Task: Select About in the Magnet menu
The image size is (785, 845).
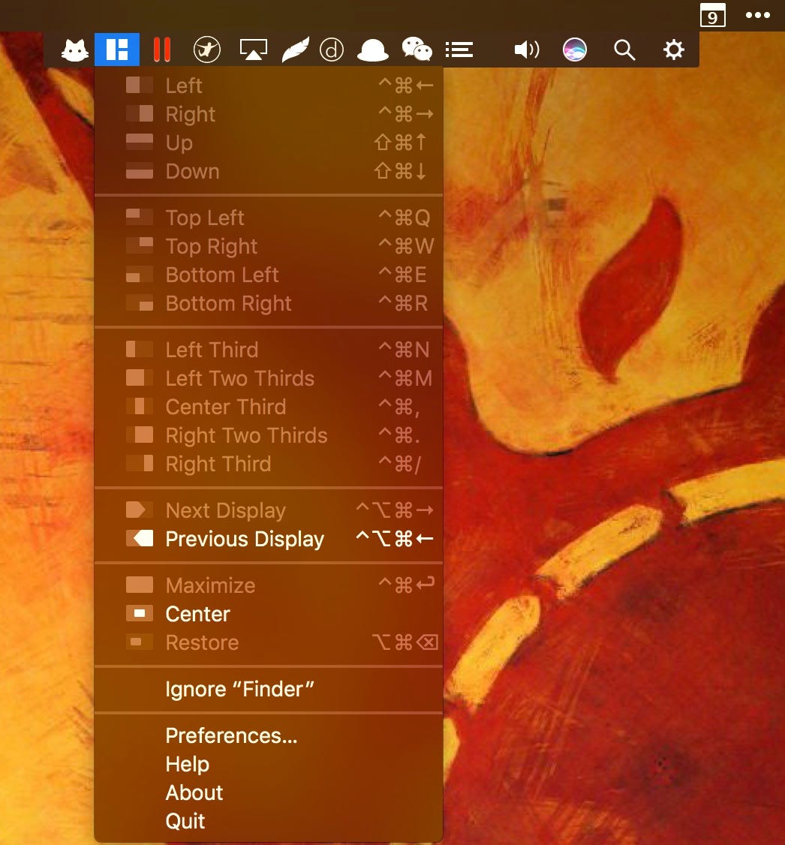Action: click(x=269, y=792)
